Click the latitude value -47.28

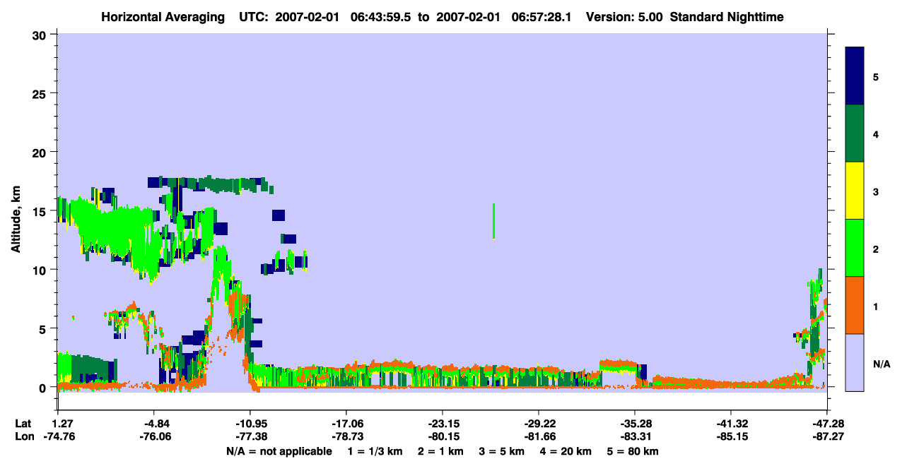827,424
